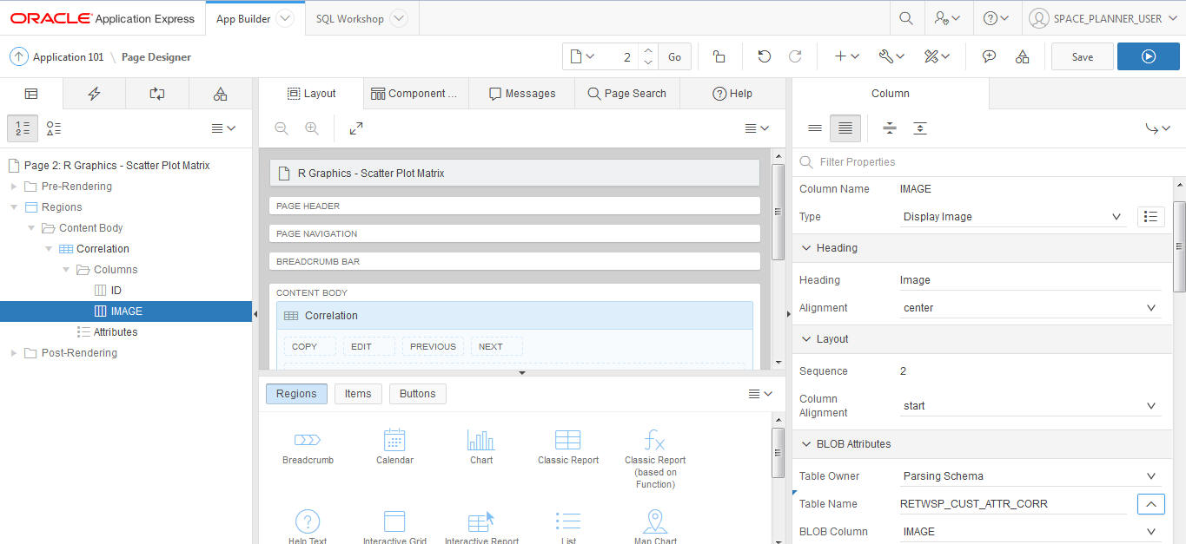
Task: Collapse the BLOB Attributes property group
Action: pos(807,444)
